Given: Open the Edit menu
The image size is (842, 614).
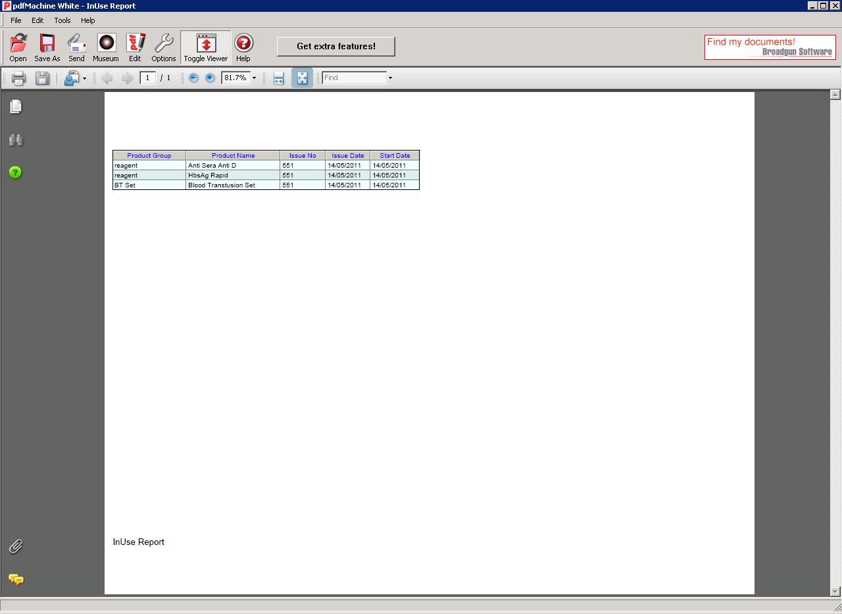Looking at the screenshot, I should [37, 20].
